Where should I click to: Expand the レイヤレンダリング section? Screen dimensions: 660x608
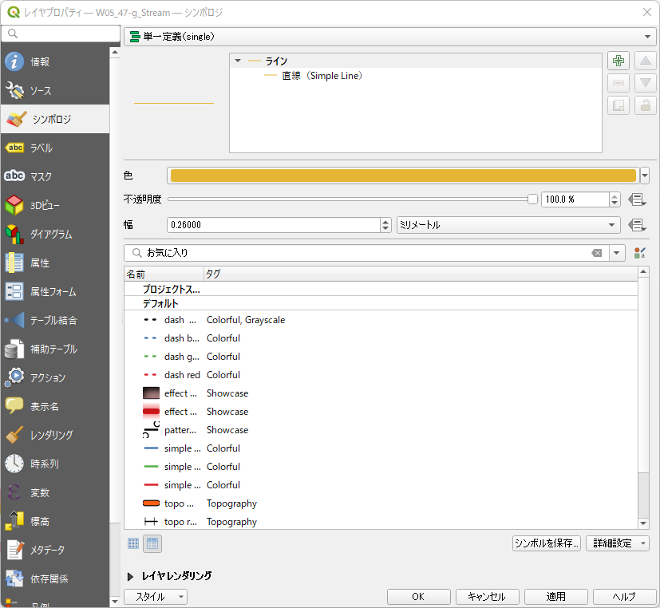tap(131, 576)
